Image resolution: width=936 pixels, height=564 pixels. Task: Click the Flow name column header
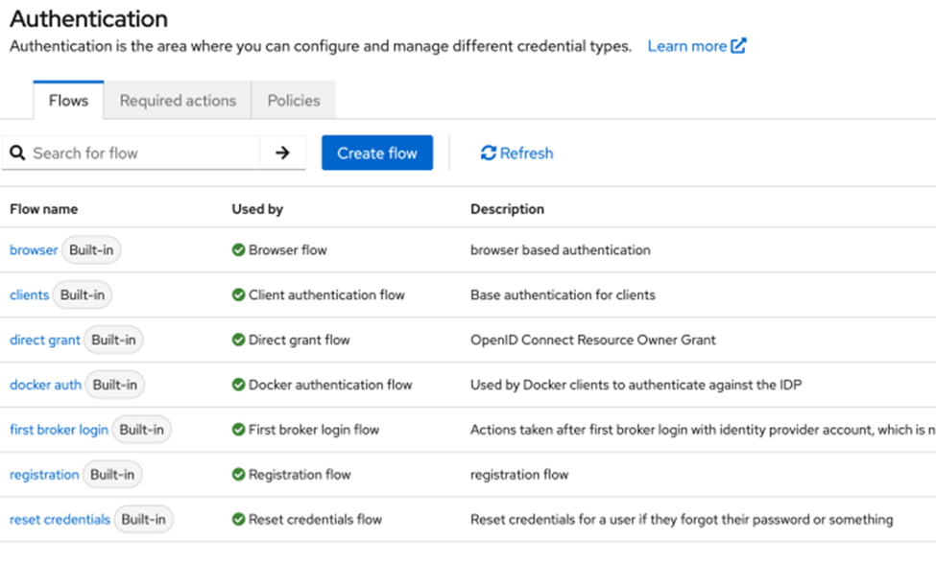(x=43, y=209)
